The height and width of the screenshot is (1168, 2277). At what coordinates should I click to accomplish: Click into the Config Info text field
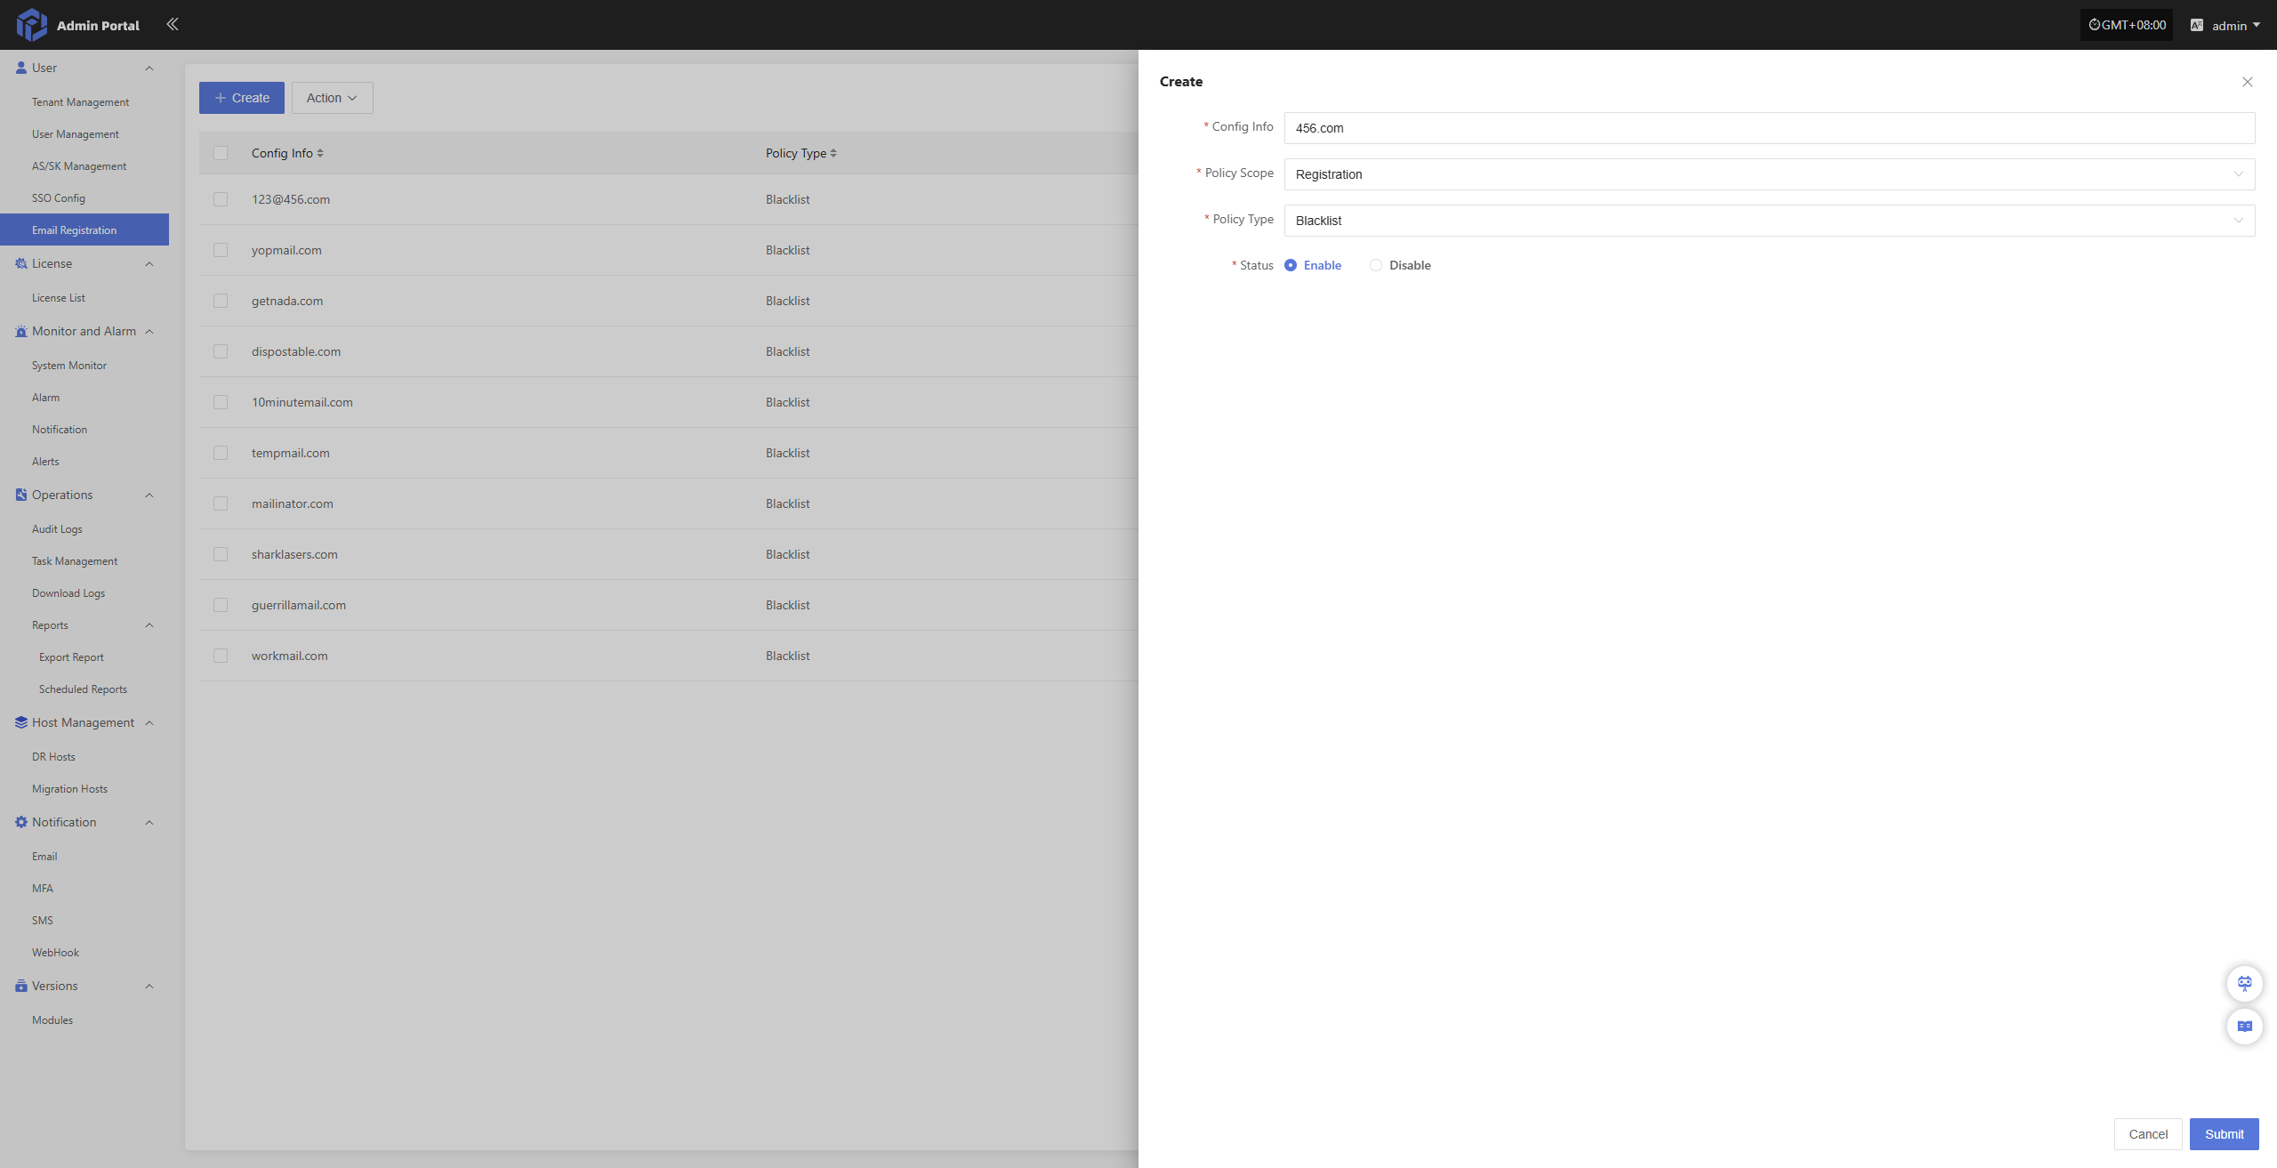1768,128
